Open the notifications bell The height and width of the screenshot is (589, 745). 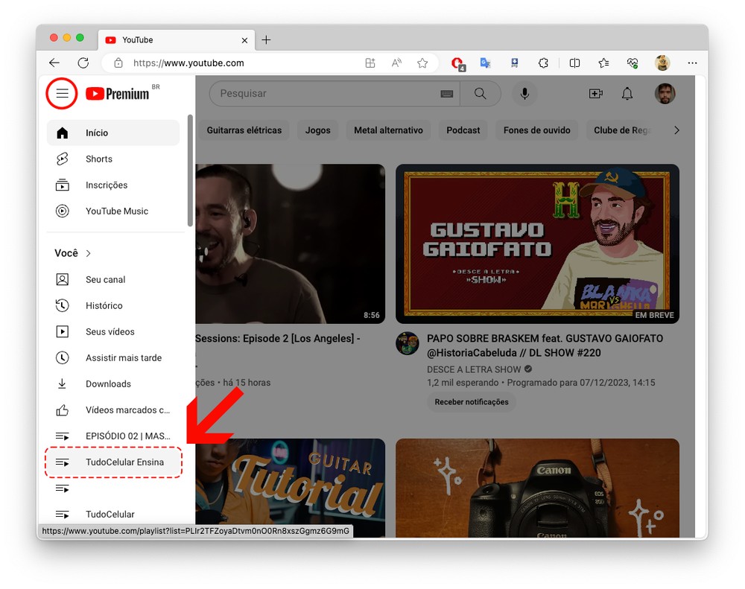click(627, 93)
